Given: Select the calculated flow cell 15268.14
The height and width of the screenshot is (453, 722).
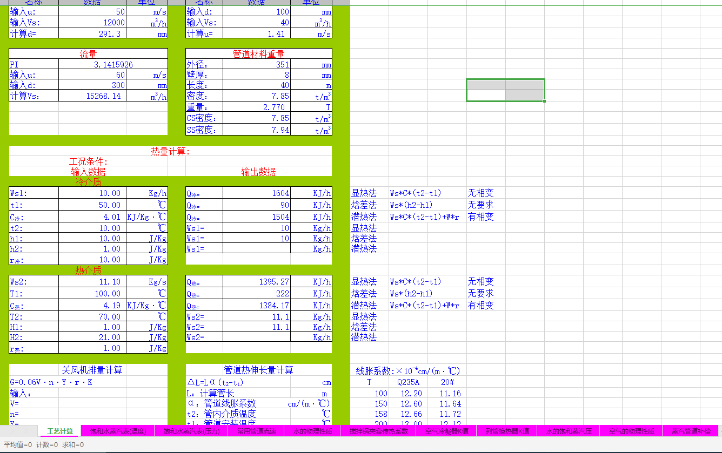Looking at the screenshot, I should [x=92, y=96].
